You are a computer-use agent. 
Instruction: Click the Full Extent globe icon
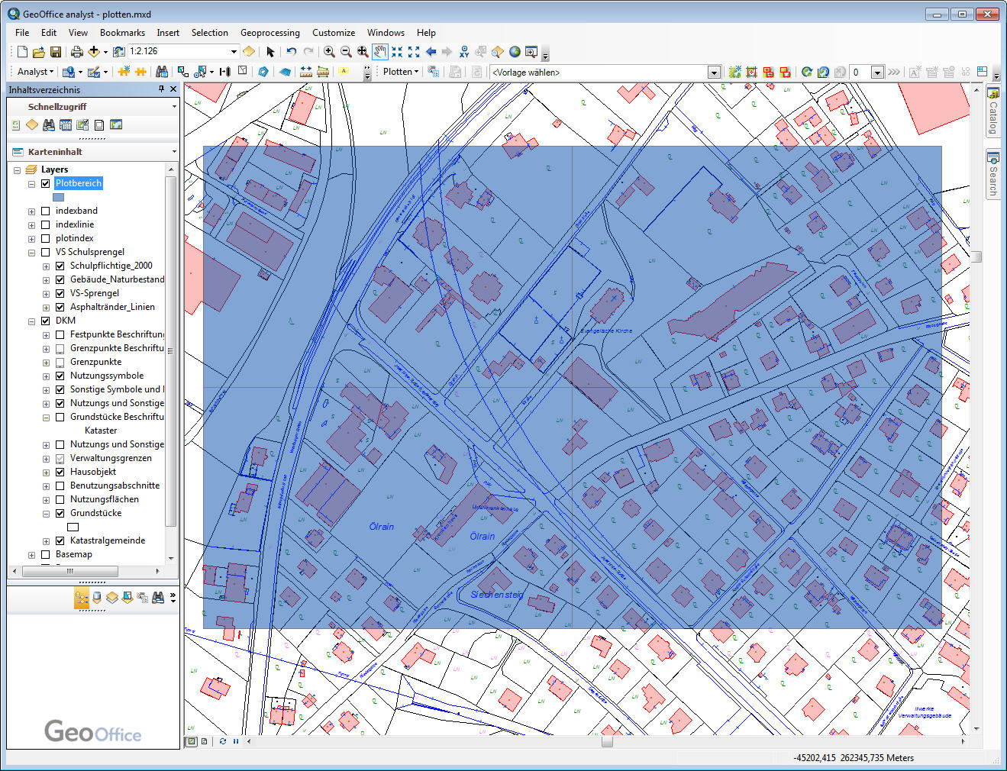(x=515, y=52)
